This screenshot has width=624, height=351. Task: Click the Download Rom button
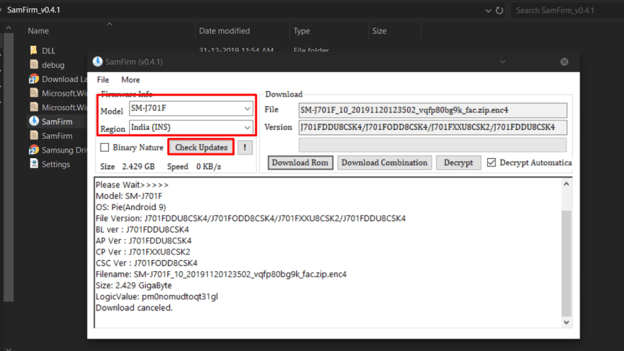tap(300, 162)
